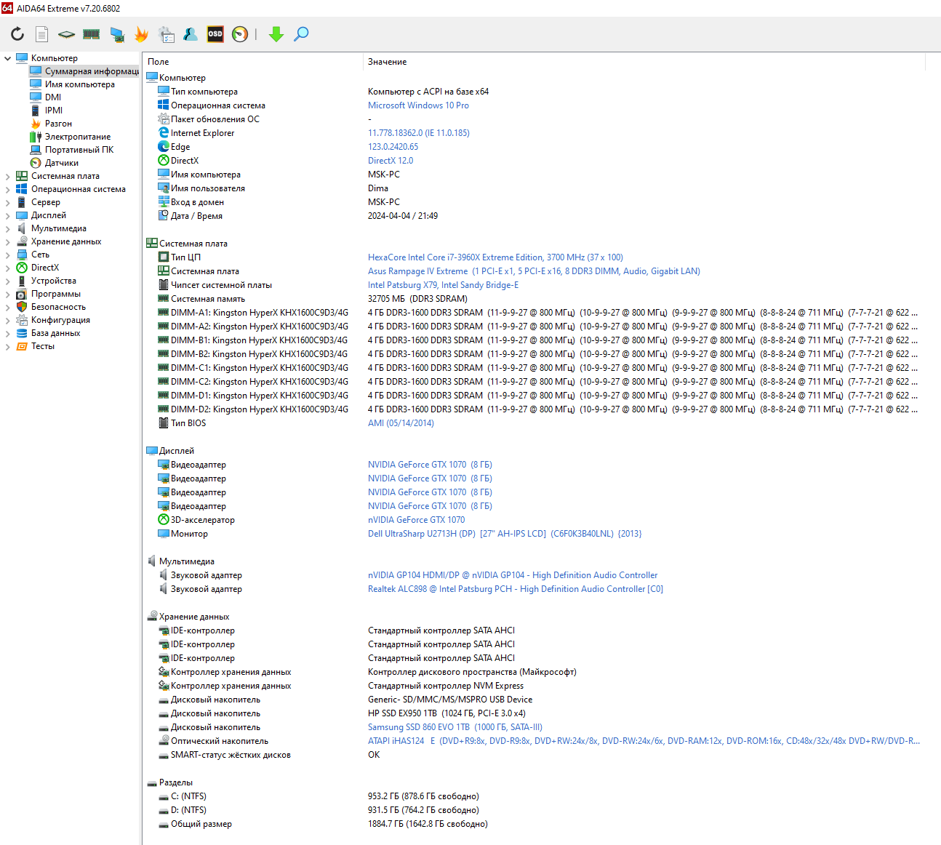This screenshot has width=941, height=845.
Task: Select the Дата / Время row
Action: click(x=534, y=216)
